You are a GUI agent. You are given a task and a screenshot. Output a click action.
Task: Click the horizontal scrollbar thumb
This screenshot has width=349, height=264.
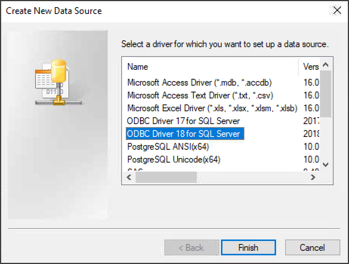(x=166, y=177)
